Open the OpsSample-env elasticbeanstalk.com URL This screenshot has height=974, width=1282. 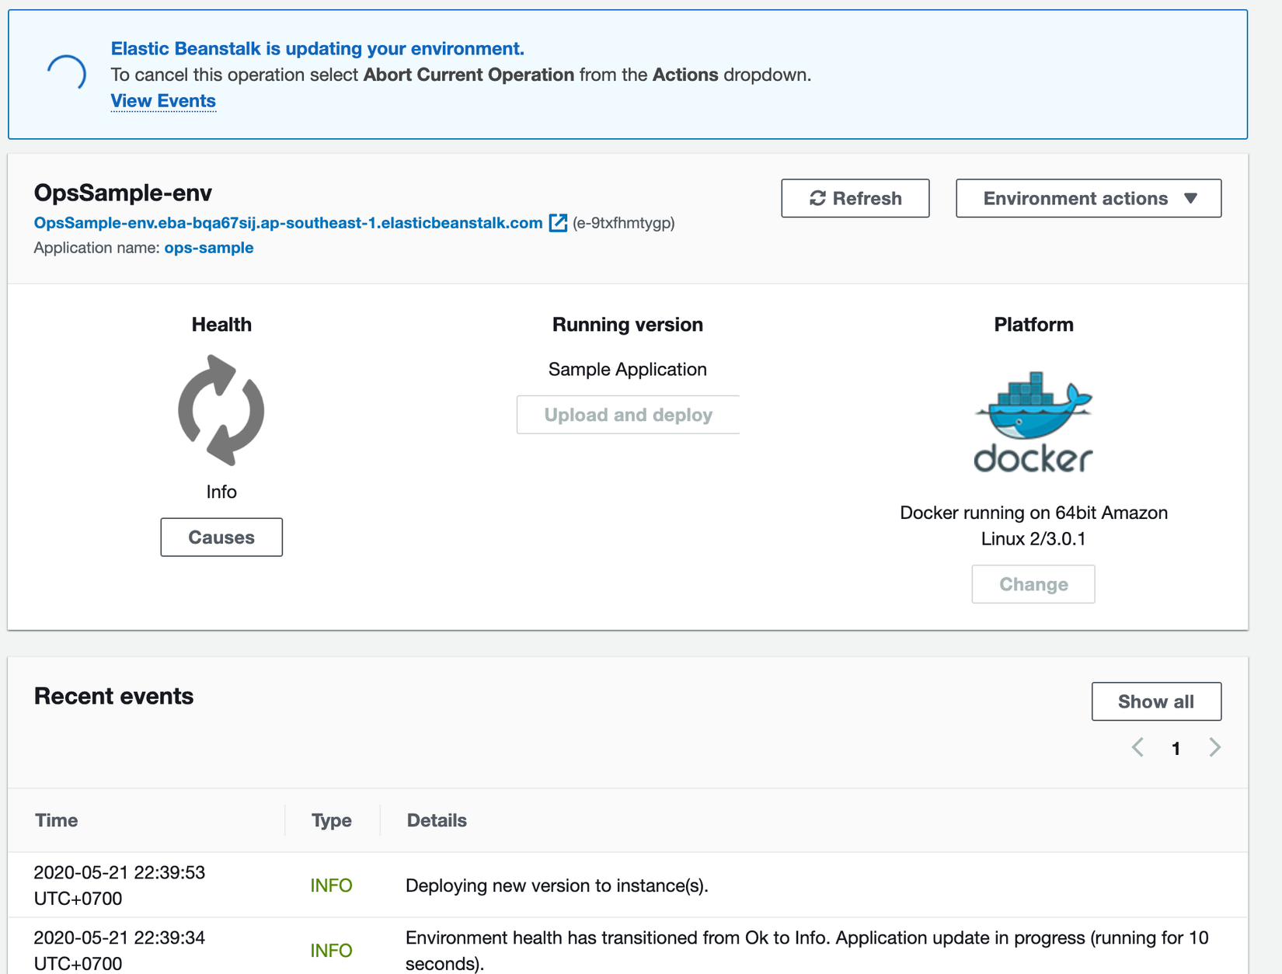click(x=287, y=223)
